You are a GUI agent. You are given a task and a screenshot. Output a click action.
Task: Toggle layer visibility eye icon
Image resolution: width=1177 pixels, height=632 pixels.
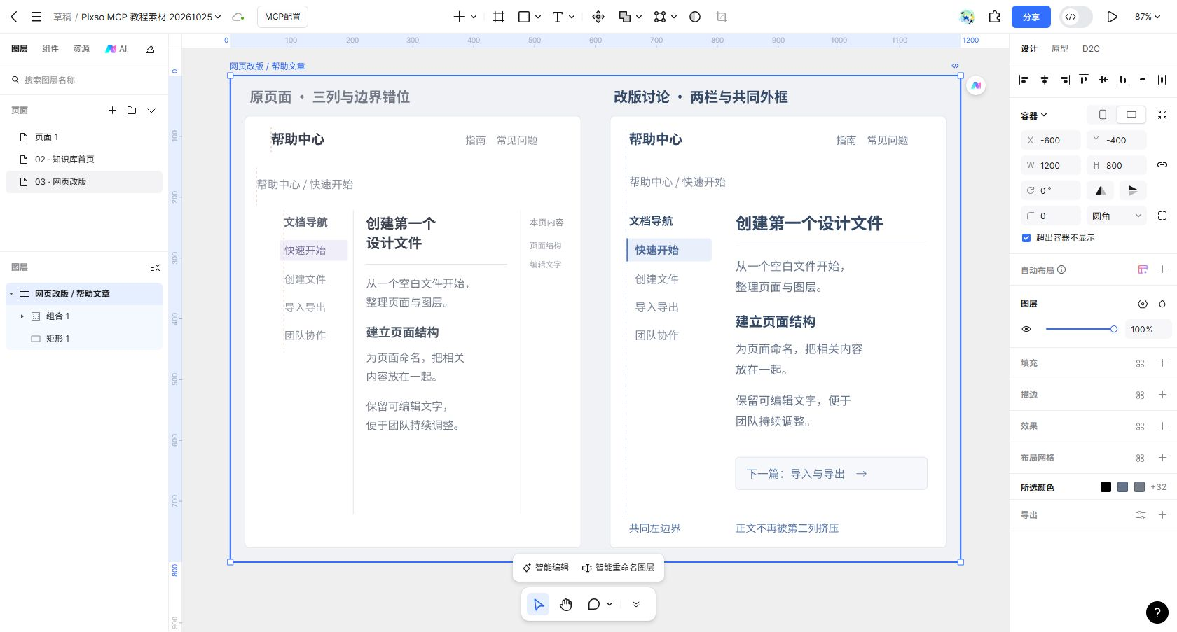coord(1026,329)
